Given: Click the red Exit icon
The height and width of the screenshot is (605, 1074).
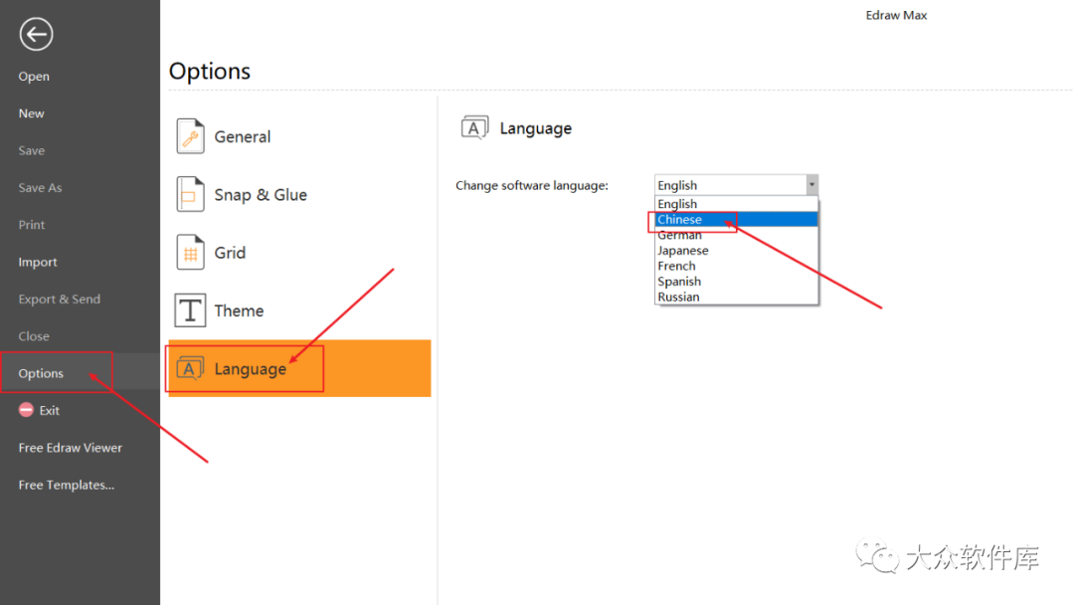Looking at the screenshot, I should click(26, 410).
